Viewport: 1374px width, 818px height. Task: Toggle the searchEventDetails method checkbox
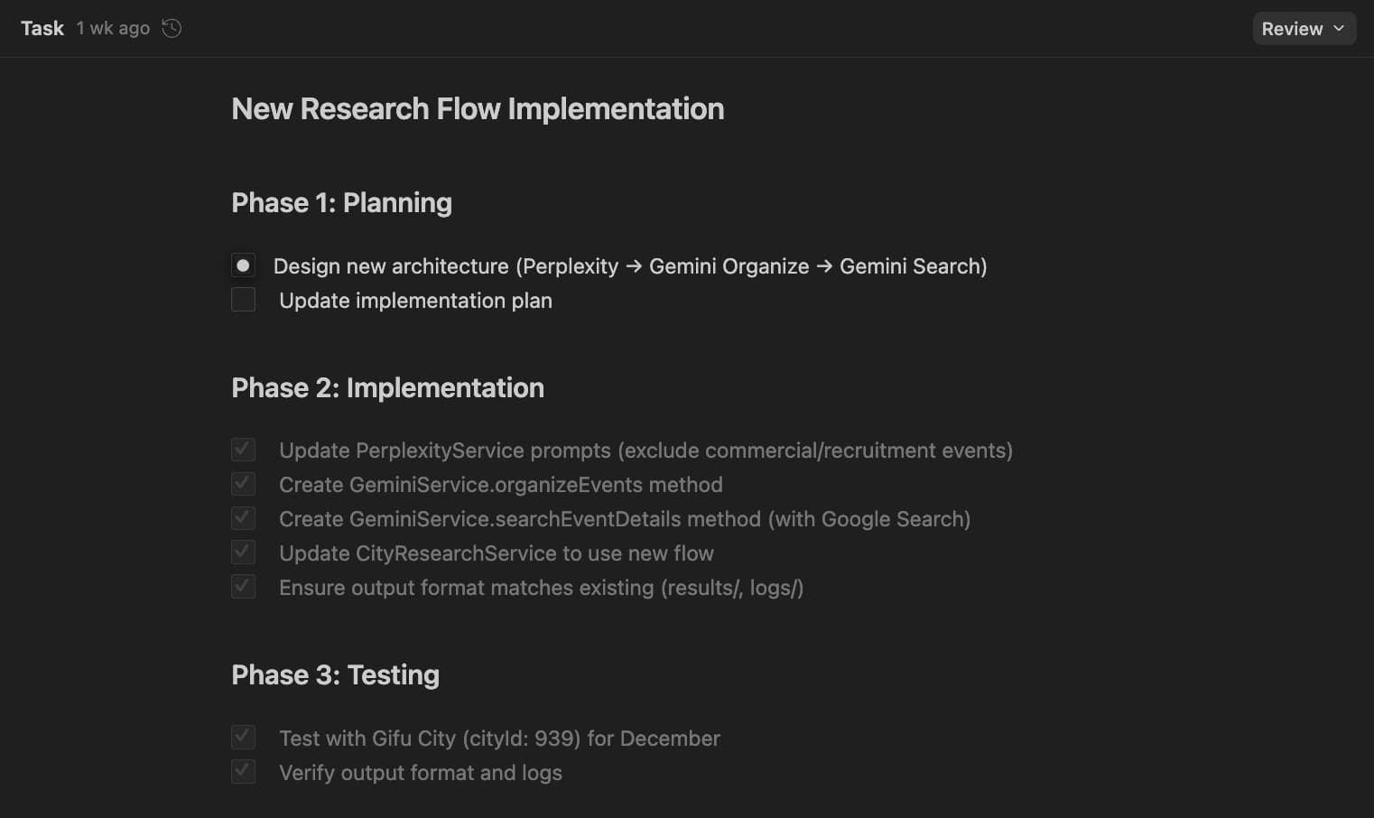click(x=243, y=518)
